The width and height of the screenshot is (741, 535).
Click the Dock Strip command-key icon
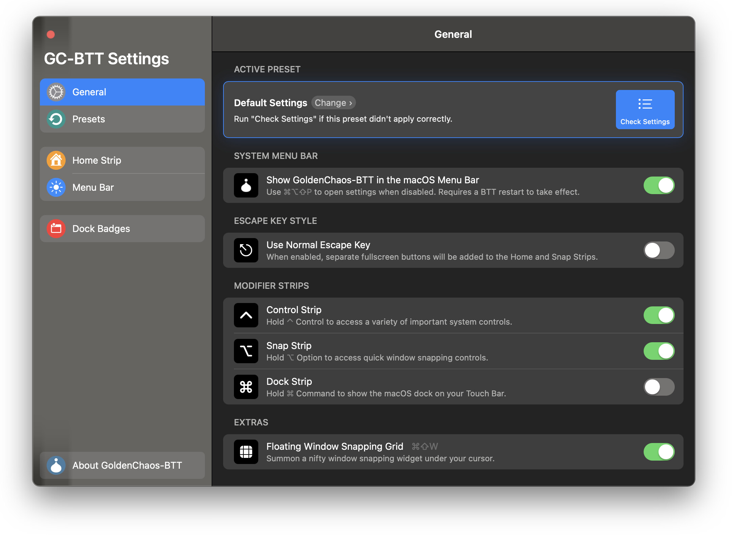click(x=246, y=387)
